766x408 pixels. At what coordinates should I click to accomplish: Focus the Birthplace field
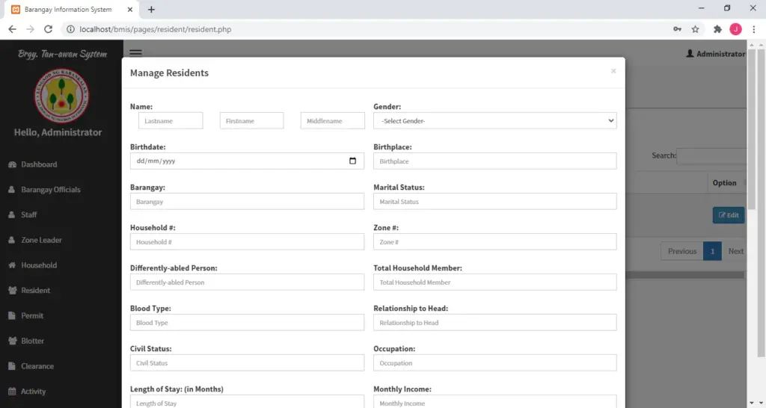[495, 161]
